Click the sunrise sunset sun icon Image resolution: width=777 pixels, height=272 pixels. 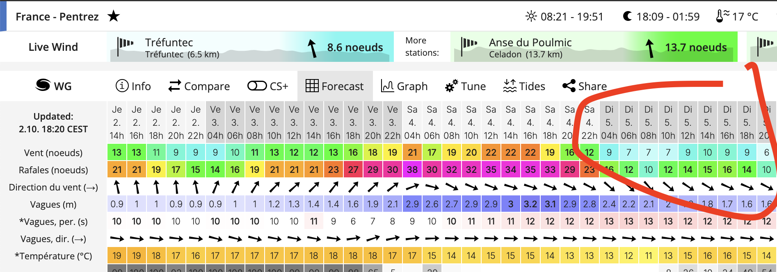coord(531,16)
